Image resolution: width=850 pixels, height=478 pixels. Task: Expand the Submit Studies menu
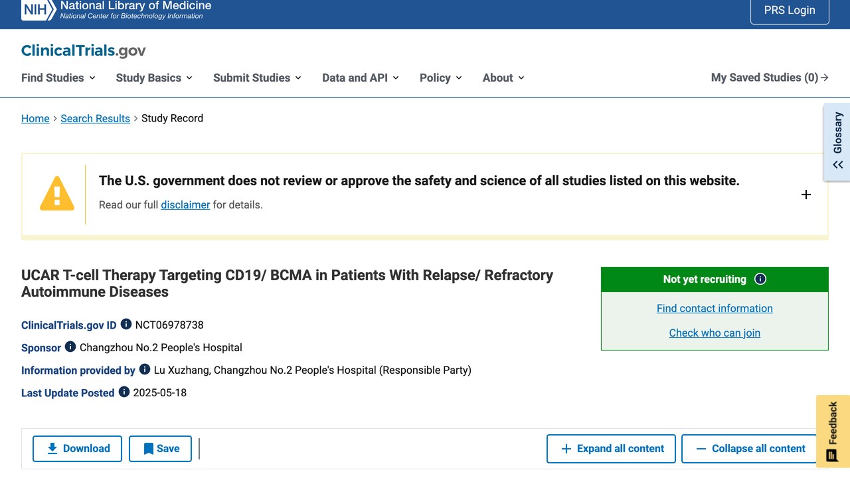click(258, 78)
